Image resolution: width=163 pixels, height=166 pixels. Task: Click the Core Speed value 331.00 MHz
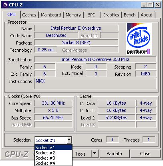click(53, 103)
